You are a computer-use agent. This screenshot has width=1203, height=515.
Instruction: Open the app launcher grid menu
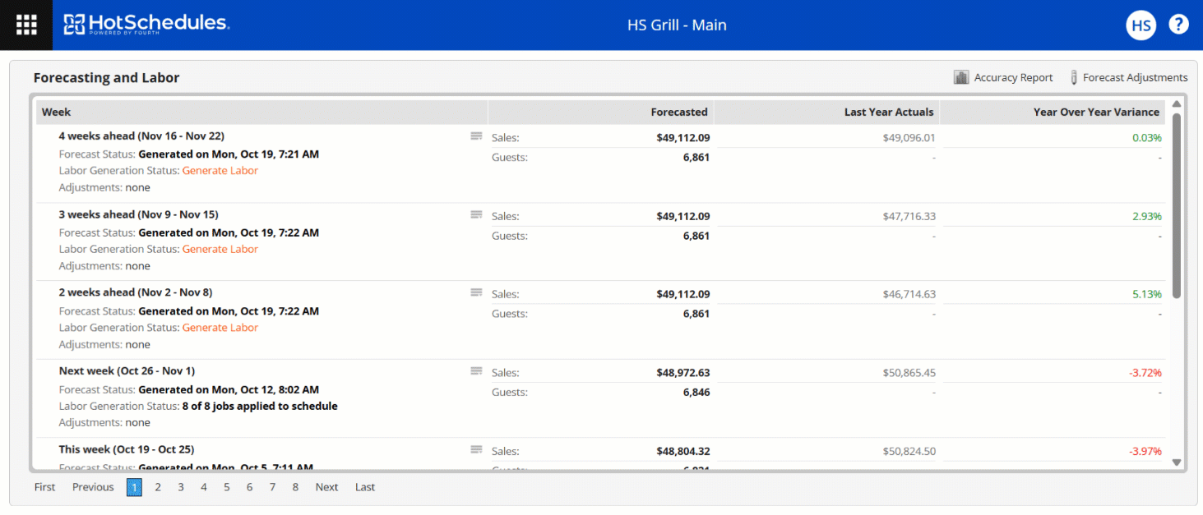pyautogui.click(x=26, y=25)
